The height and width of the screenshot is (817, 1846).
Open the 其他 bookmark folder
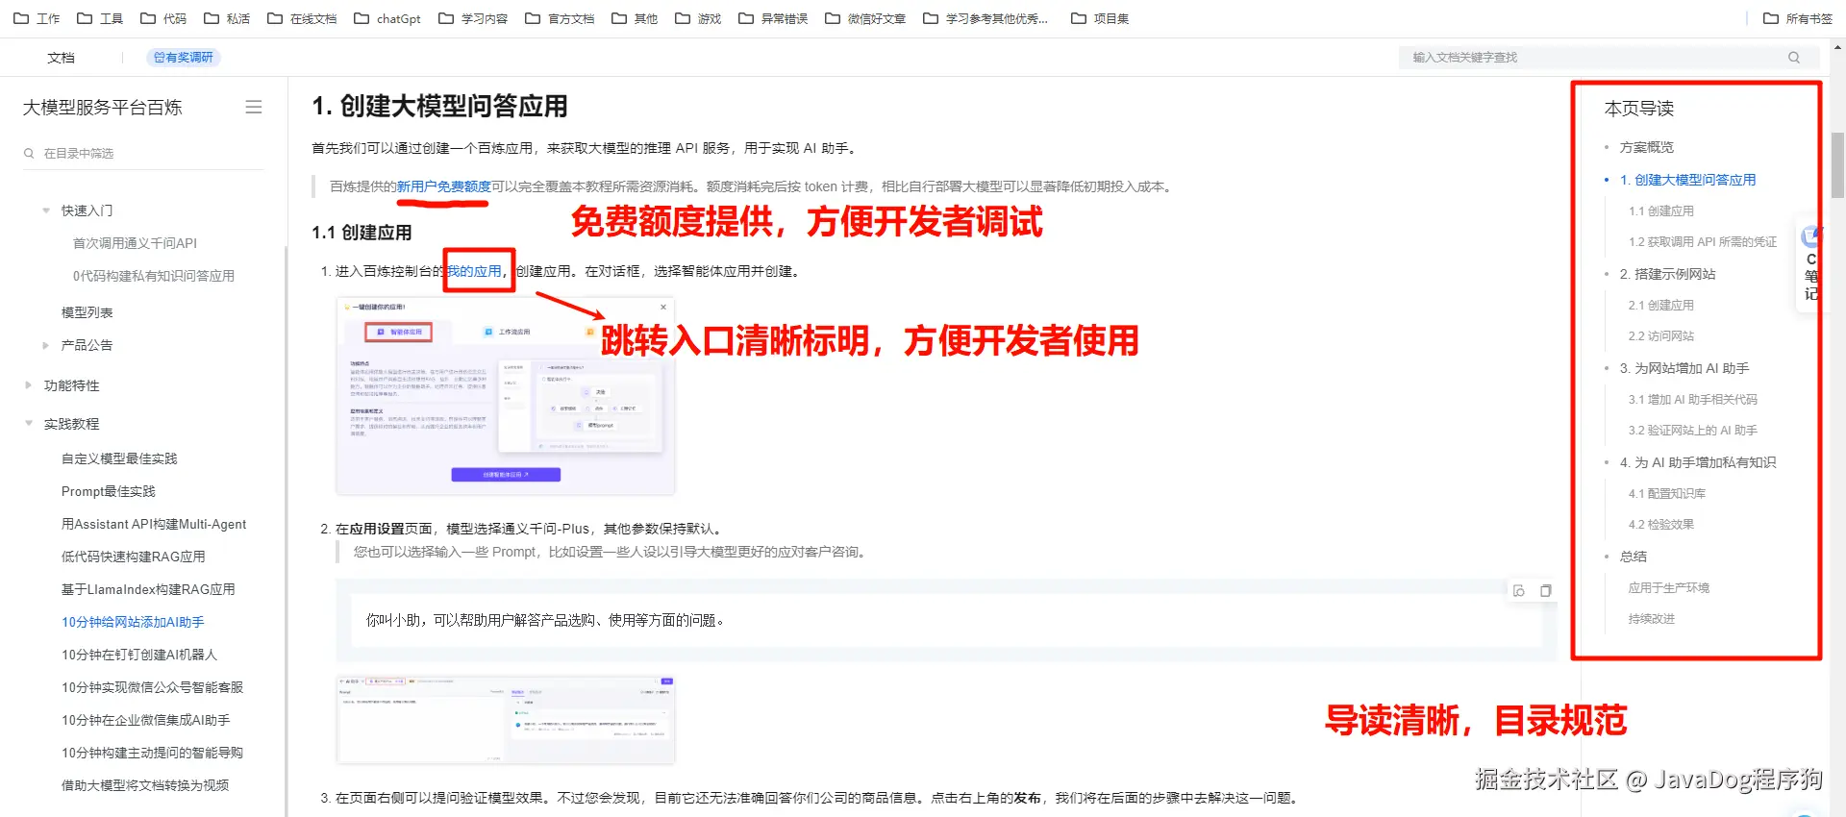(x=635, y=18)
